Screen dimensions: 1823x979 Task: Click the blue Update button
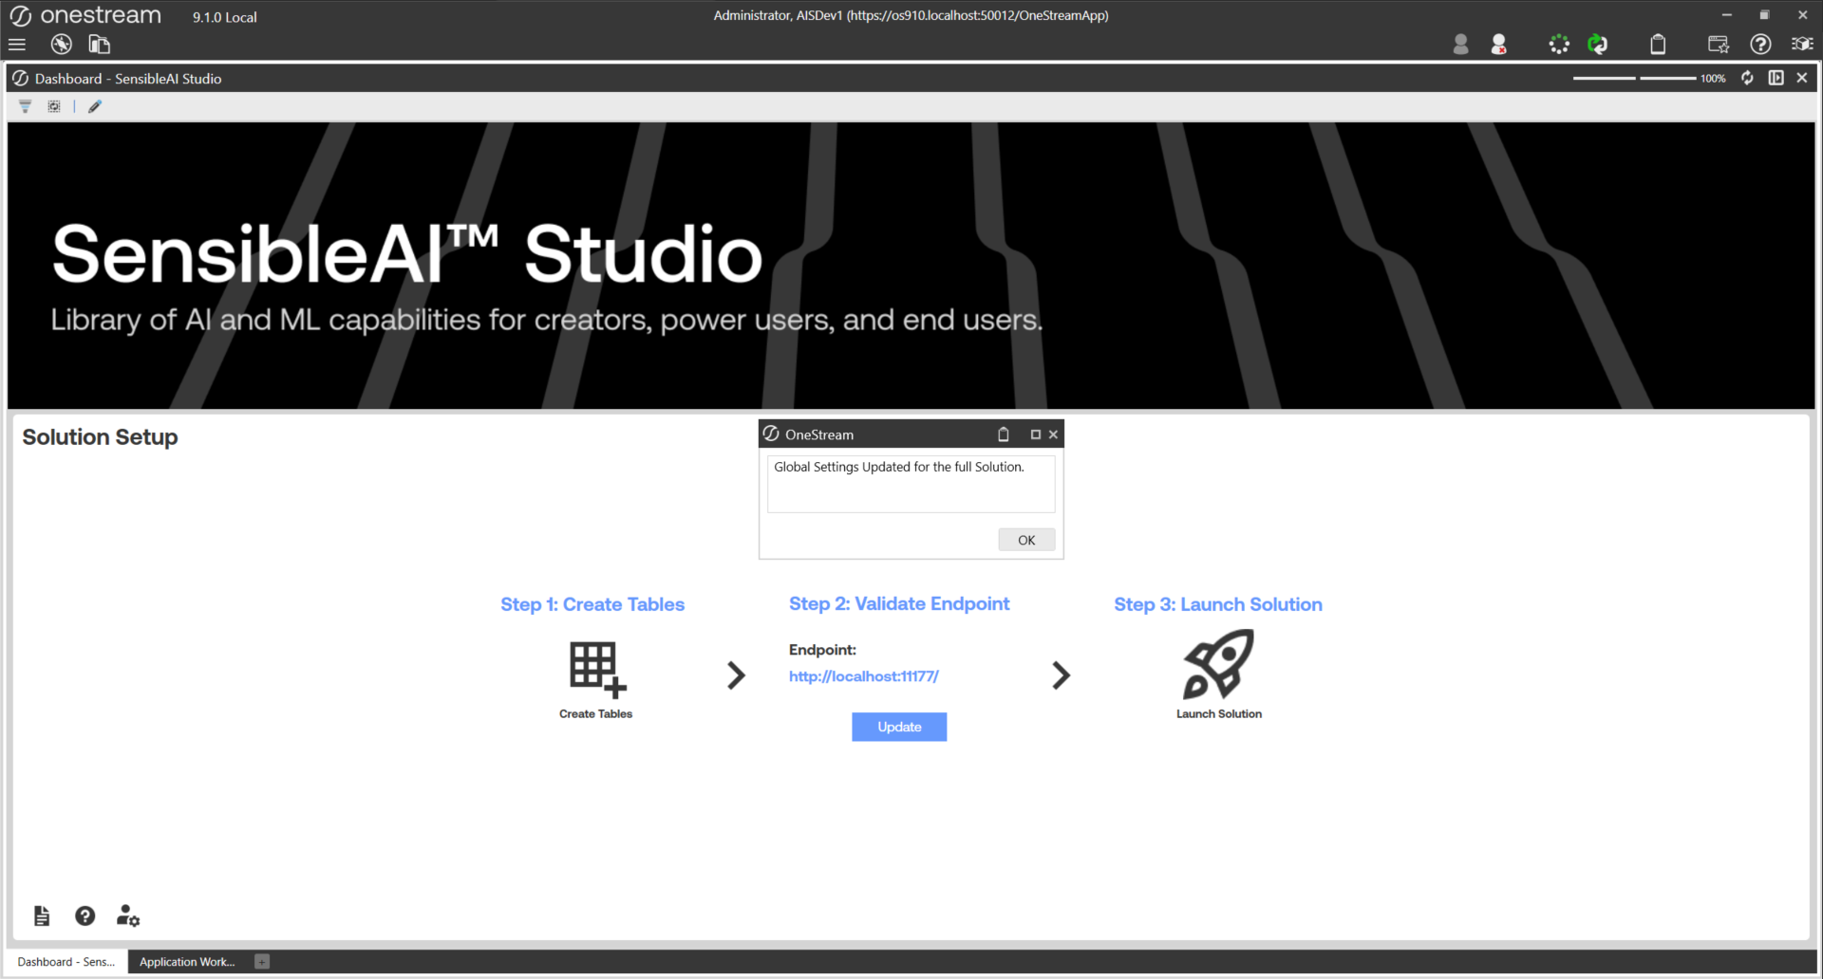[898, 727]
